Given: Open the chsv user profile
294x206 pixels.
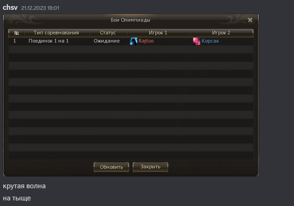Looking at the screenshot, I should coord(10,7).
